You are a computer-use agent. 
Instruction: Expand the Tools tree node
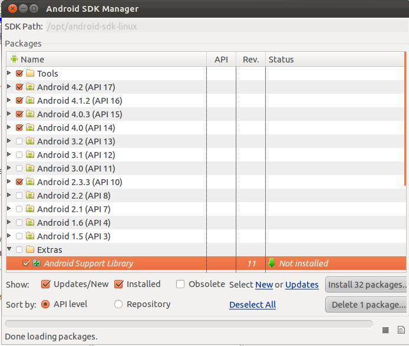pyautogui.click(x=9, y=73)
